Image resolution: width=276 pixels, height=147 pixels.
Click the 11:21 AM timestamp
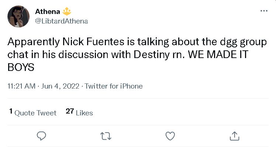tap(21, 86)
